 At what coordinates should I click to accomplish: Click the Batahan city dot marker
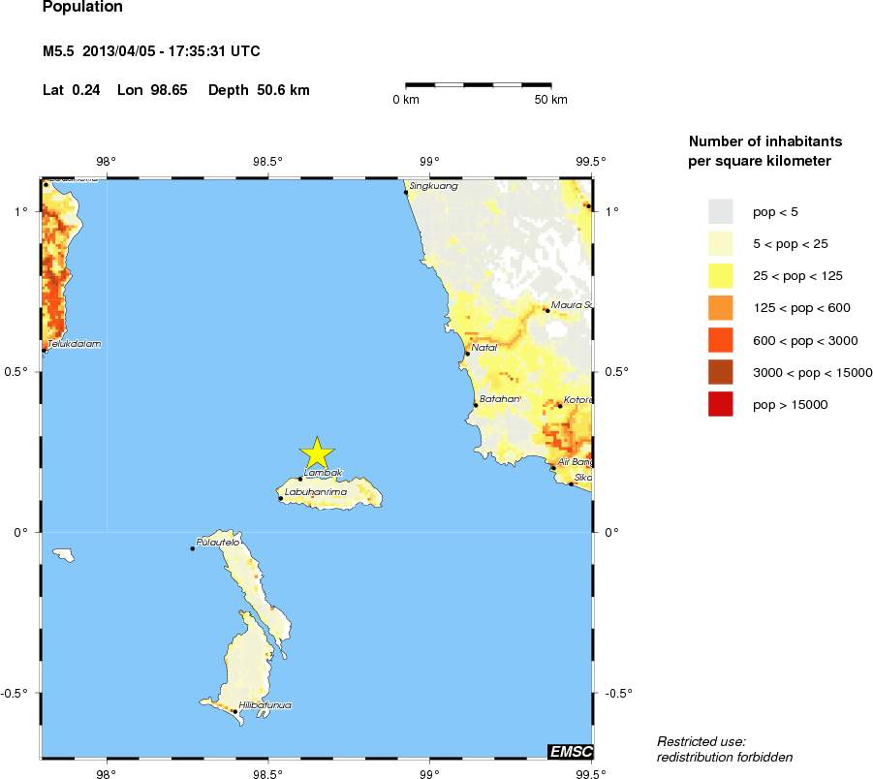[476, 405]
